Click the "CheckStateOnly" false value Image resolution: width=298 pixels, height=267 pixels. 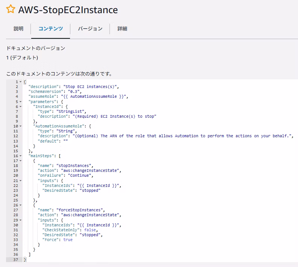(x=90, y=230)
